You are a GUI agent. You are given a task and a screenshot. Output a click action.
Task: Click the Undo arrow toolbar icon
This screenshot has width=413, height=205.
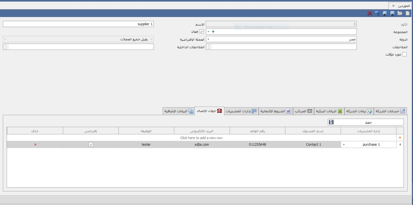tap(377, 14)
